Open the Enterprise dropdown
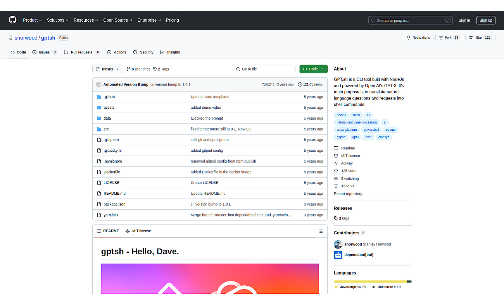The height and width of the screenshot is (305, 504). click(149, 20)
